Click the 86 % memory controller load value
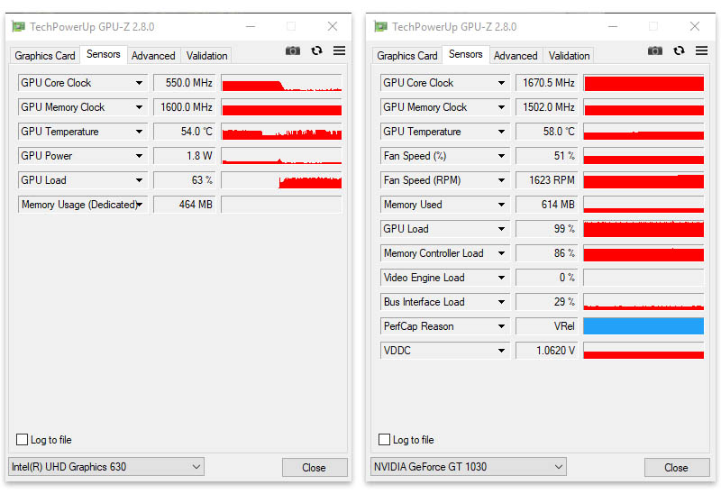The width and height of the screenshot is (721, 494). tap(547, 253)
